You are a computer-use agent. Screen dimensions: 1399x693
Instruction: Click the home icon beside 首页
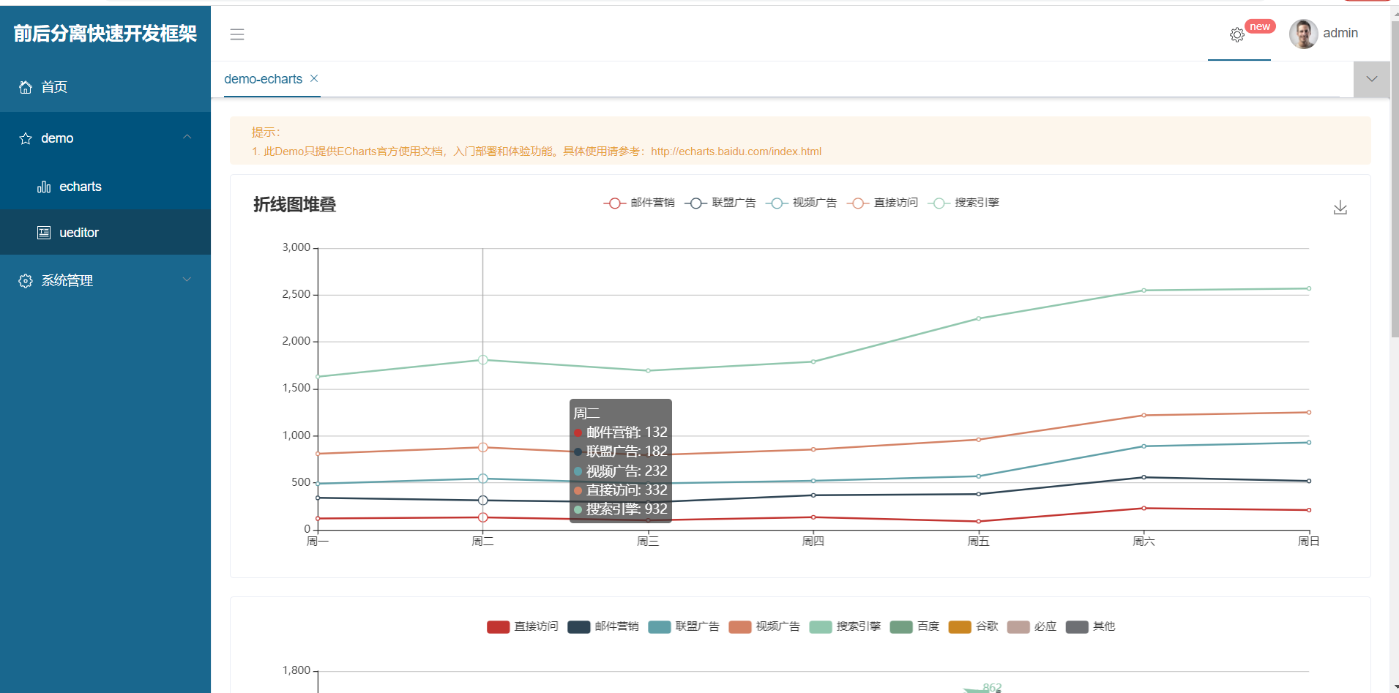[26, 87]
